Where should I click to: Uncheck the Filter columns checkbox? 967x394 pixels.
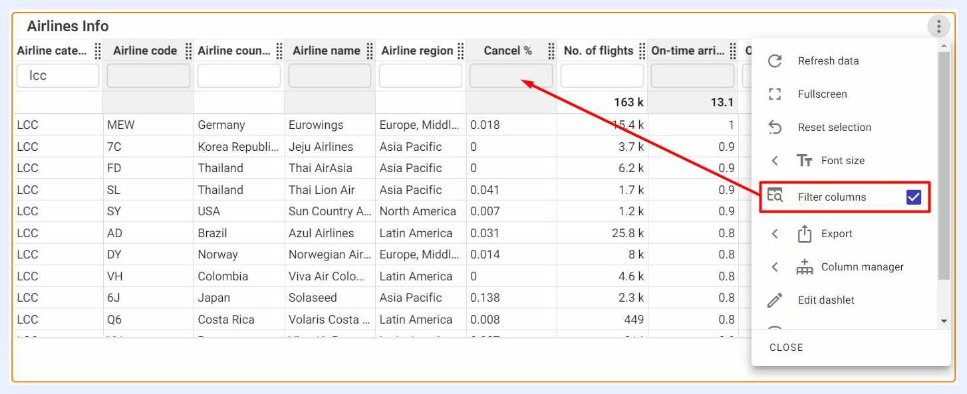point(914,197)
